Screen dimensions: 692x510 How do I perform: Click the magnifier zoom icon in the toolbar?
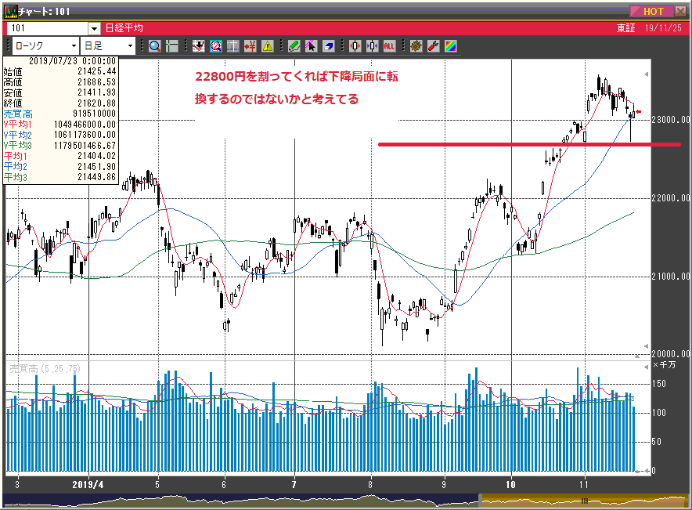tap(155, 45)
